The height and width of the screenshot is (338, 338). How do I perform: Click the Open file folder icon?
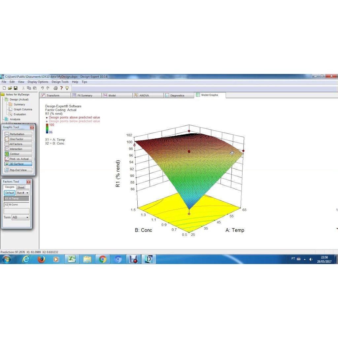point(10,88)
